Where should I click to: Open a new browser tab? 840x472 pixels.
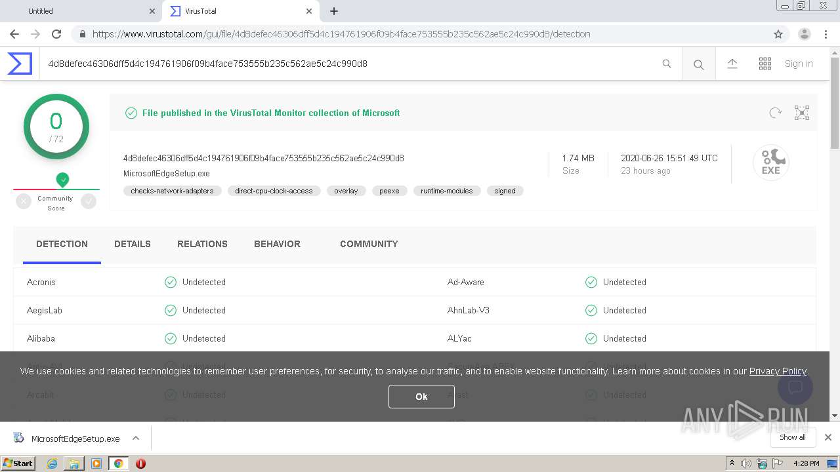334,11
